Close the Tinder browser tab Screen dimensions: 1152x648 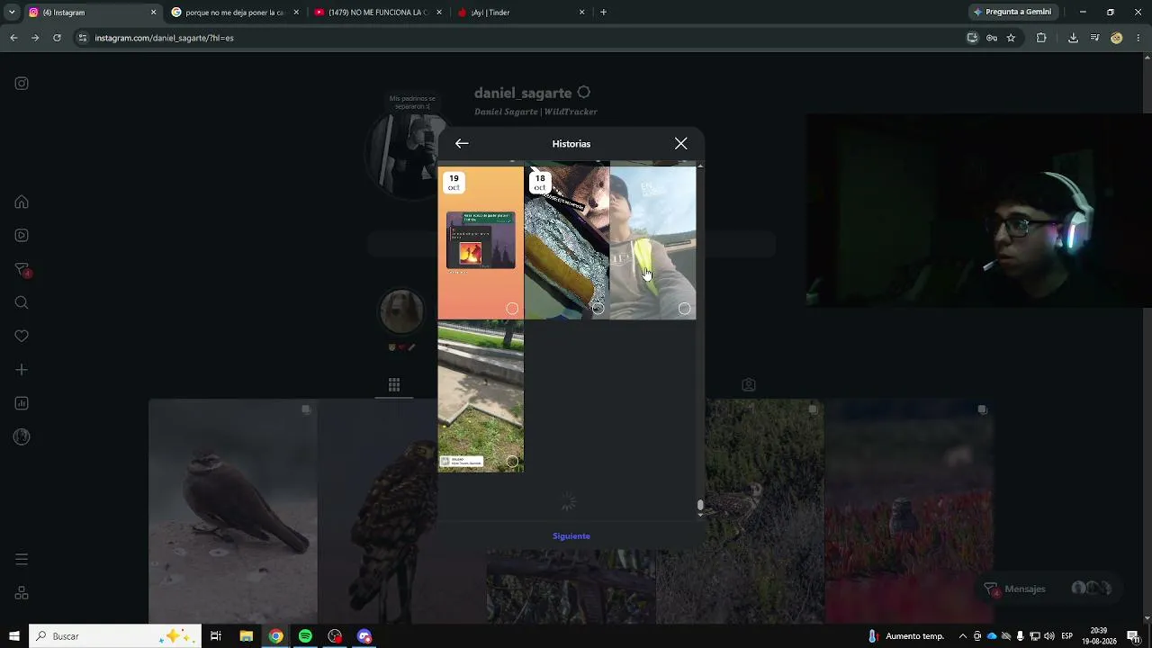pyautogui.click(x=582, y=13)
